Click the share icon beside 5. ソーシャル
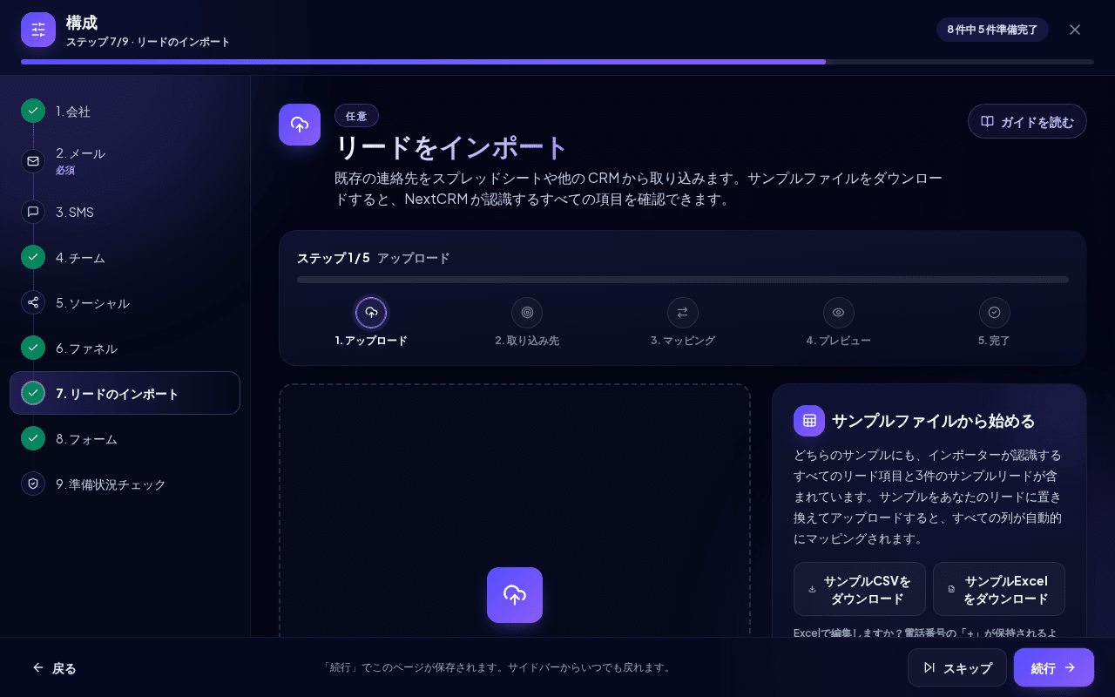The height and width of the screenshot is (697, 1115). point(33,302)
